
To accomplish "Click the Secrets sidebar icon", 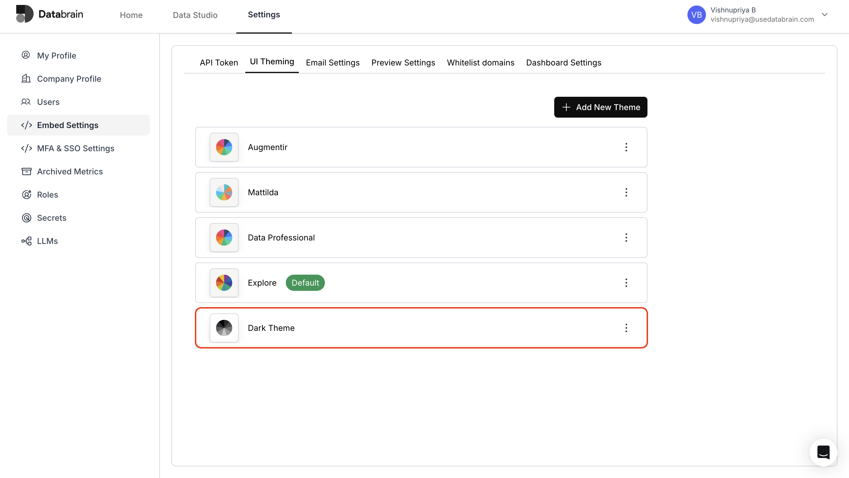I will pyautogui.click(x=26, y=218).
